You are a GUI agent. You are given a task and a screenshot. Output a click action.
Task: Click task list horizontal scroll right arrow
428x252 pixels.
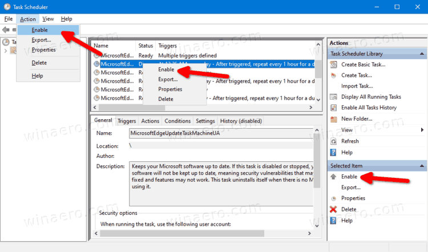310,107
